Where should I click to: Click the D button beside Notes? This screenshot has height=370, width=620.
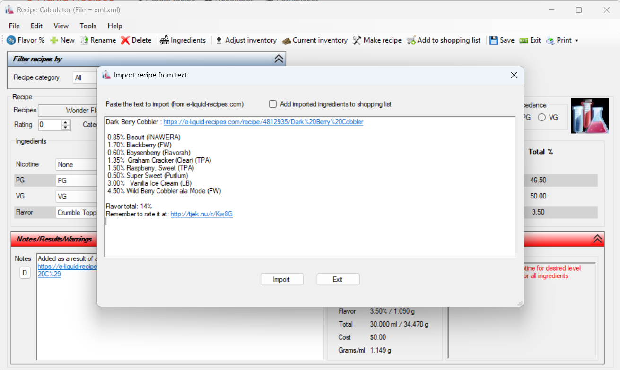[25, 273]
